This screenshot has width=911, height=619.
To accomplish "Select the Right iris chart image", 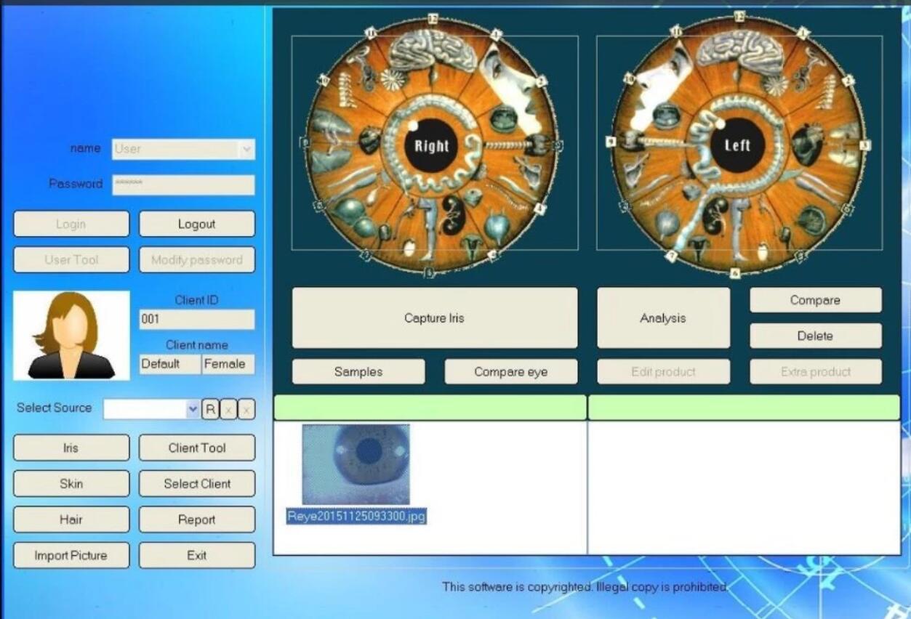I will coord(433,144).
